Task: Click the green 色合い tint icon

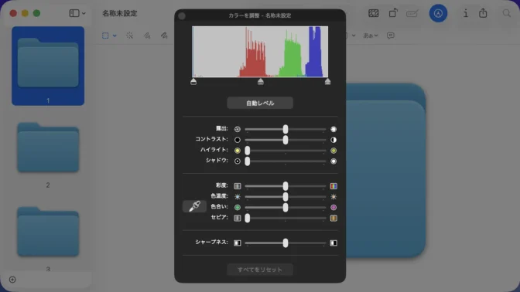Action: (237, 207)
